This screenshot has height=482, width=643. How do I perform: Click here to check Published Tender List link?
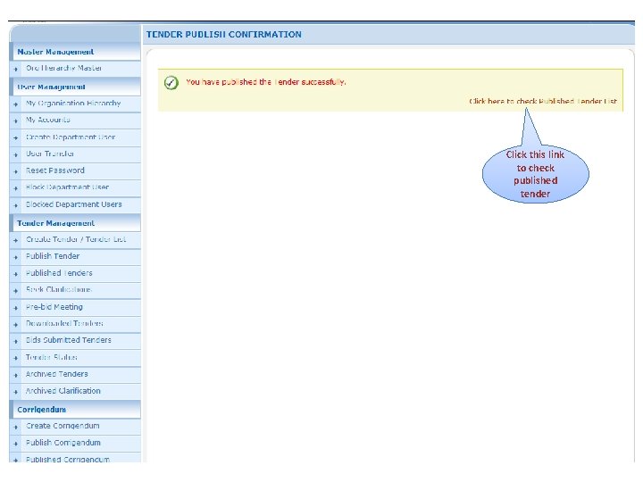(x=543, y=101)
